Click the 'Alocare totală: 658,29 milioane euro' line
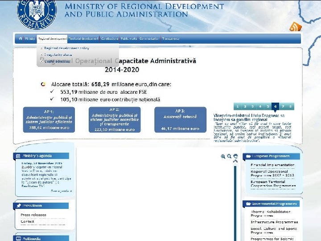This screenshot has width=321, height=241. (111, 84)
